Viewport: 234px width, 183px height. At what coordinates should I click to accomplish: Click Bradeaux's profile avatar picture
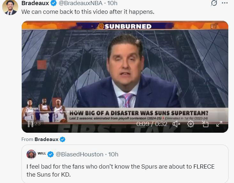coord(10,7)
